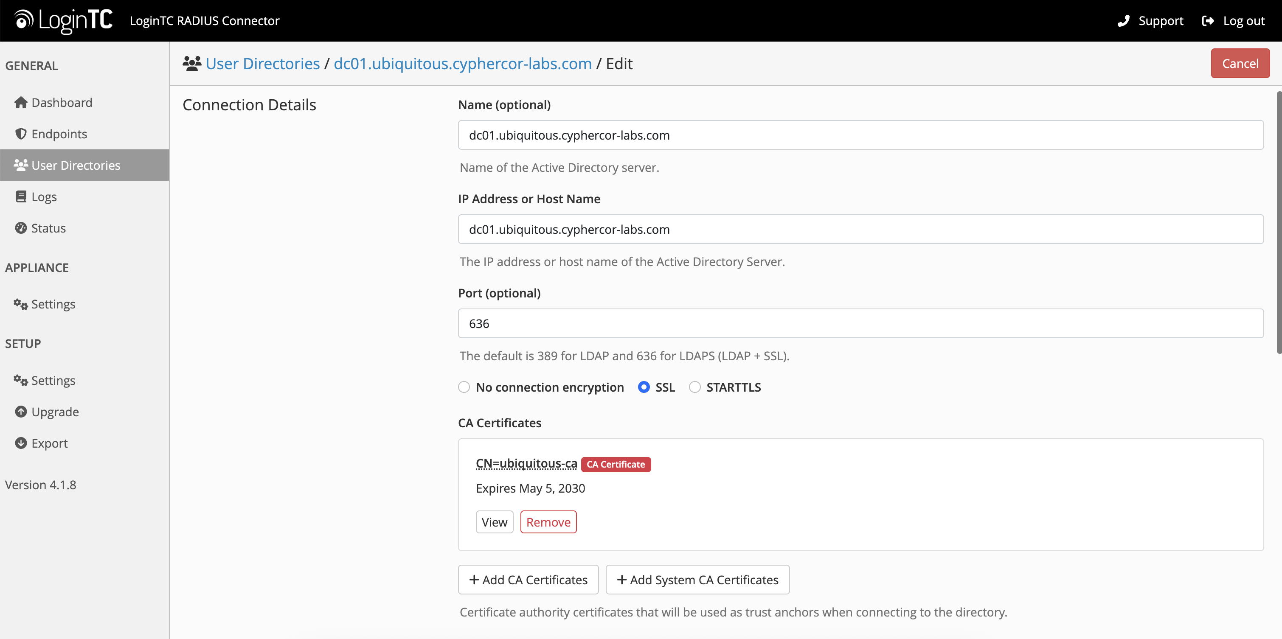Click the IP Address or Host Name field
Image resolution: width=1282 pixels, height=639 pixels.
click(x=860, y=229)
